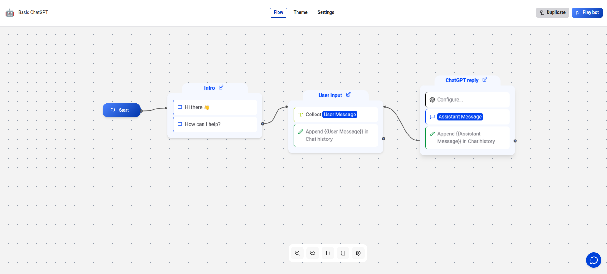Screen dimensions: 607x274
Task: Open canvas settings gear icon
Action: coord(358,253)
